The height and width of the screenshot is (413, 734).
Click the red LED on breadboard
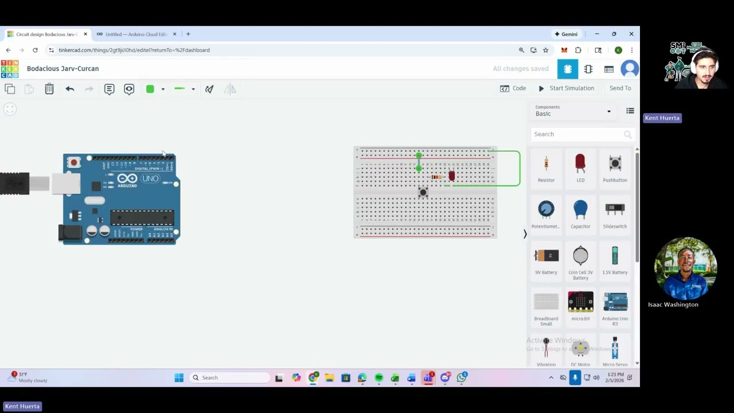(x=452, y=176)
